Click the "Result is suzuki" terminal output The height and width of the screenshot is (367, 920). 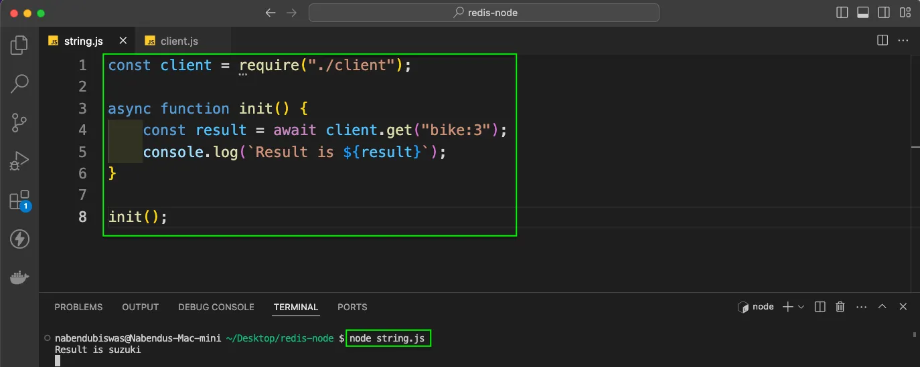pos(98,350)
